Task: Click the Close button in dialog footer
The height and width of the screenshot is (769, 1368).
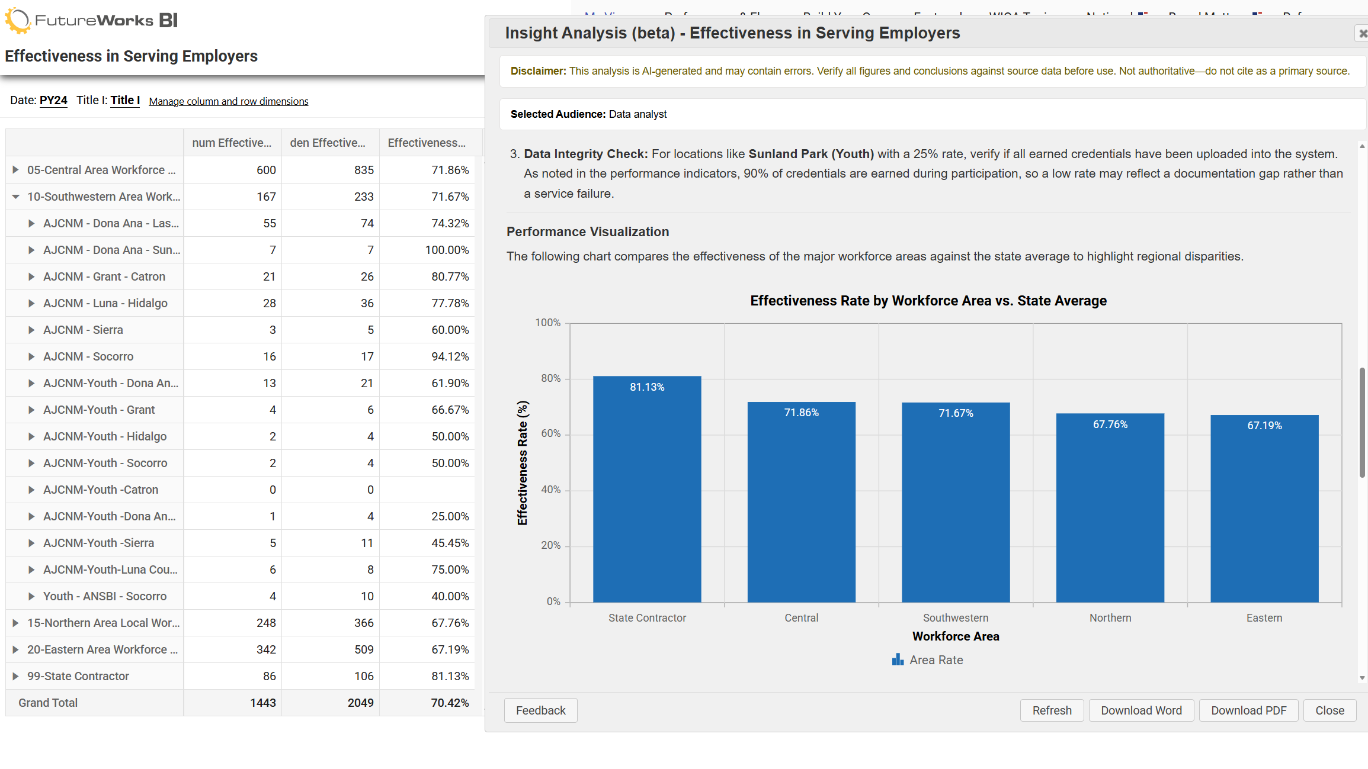Action: click(1329, 710)
